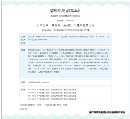Click the 生产企业 company name heading

(65, 25)
